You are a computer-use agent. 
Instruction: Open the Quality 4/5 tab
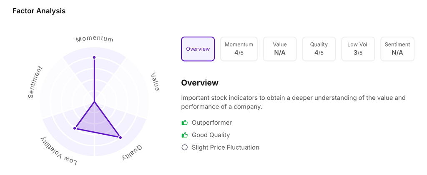point(319,49)
